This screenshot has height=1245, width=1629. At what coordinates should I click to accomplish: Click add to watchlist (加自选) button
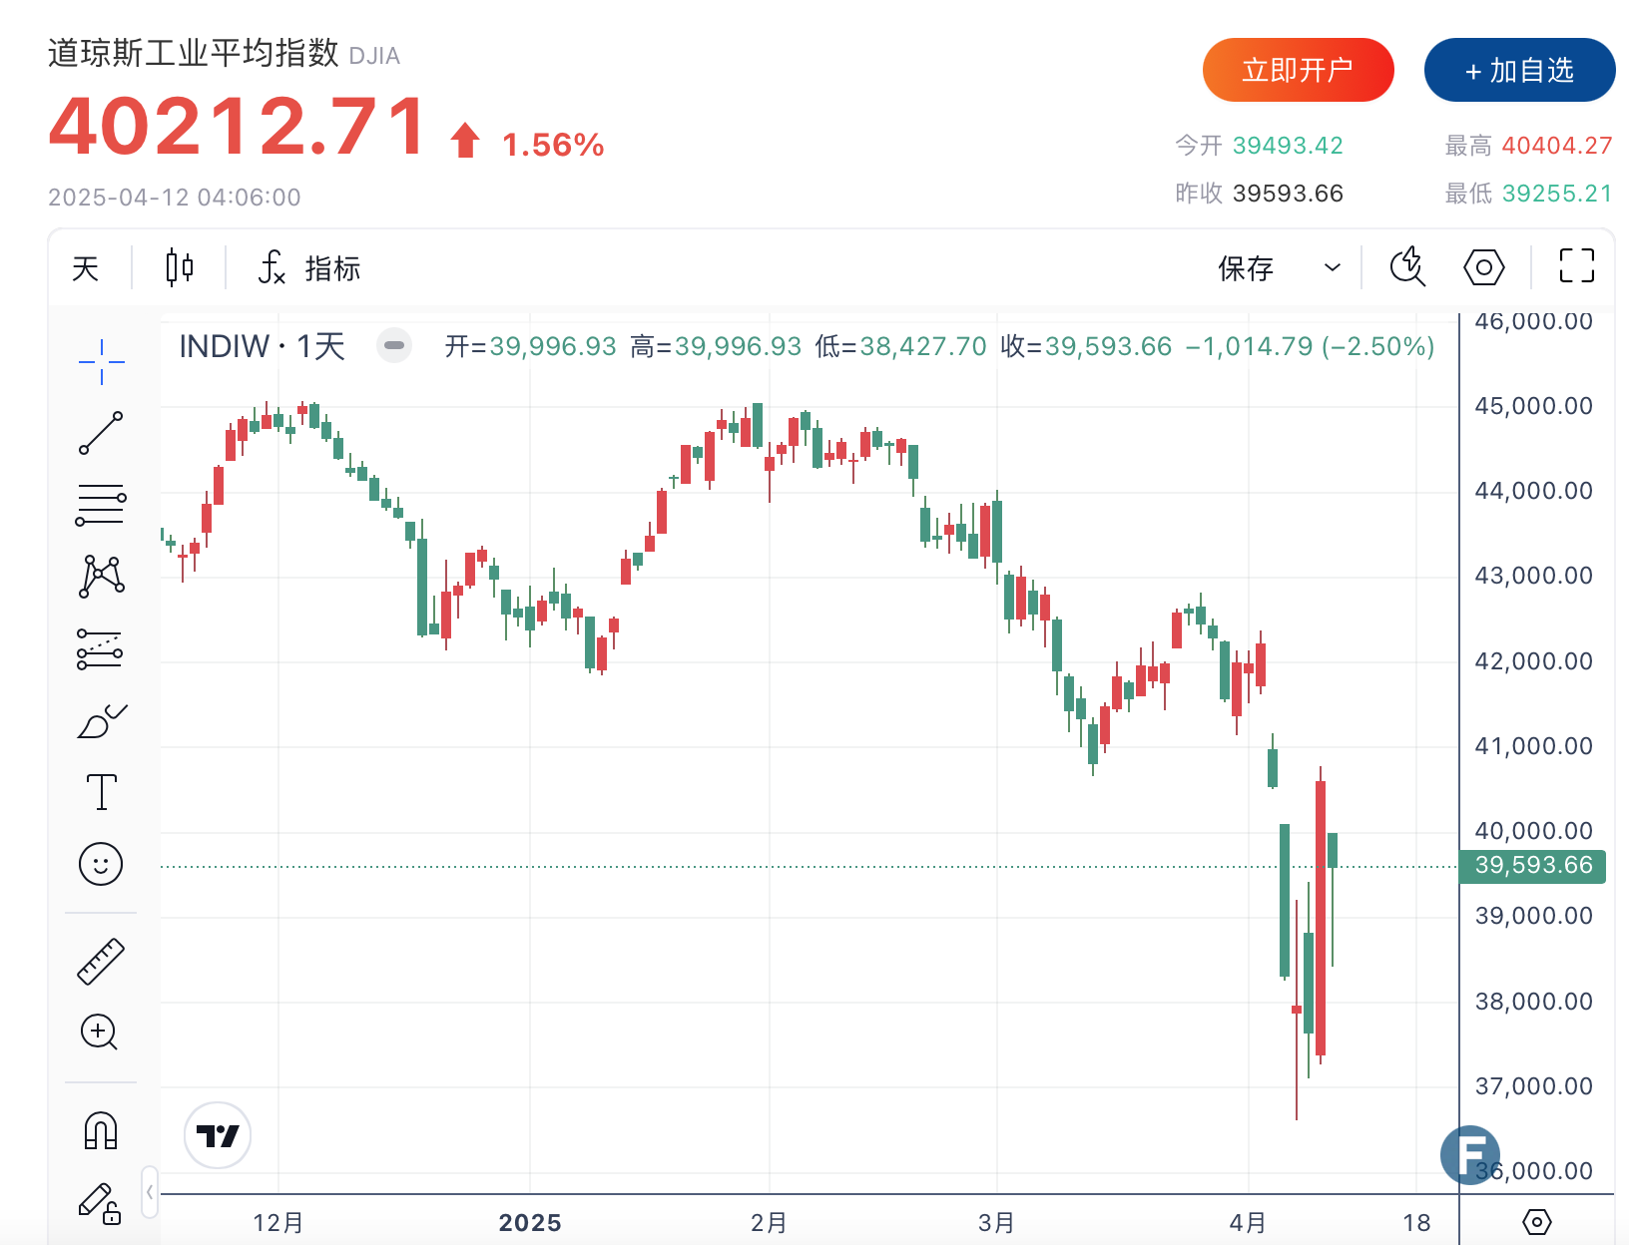coord(1519,70)
